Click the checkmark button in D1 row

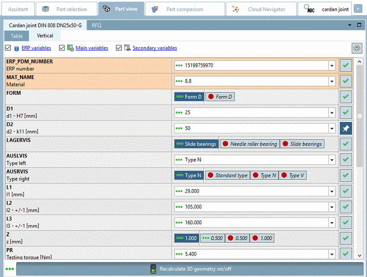(345, 112)
